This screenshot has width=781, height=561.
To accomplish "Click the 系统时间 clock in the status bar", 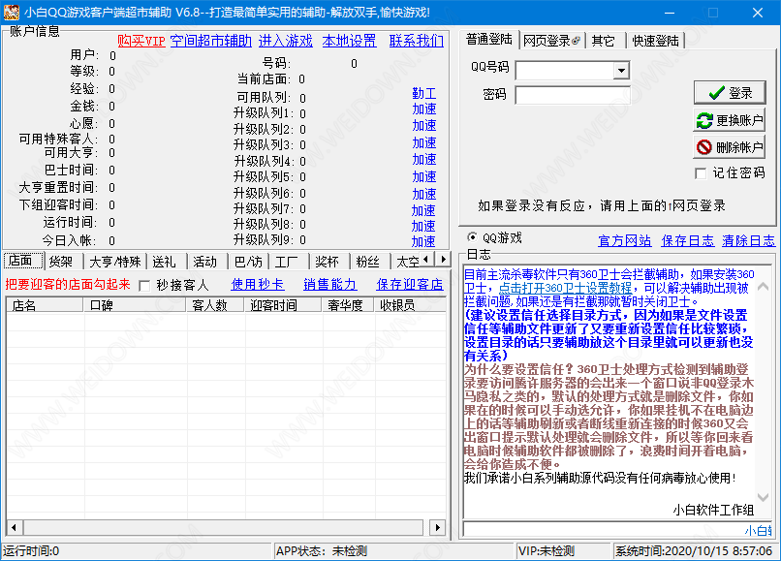I will [694, 551].
